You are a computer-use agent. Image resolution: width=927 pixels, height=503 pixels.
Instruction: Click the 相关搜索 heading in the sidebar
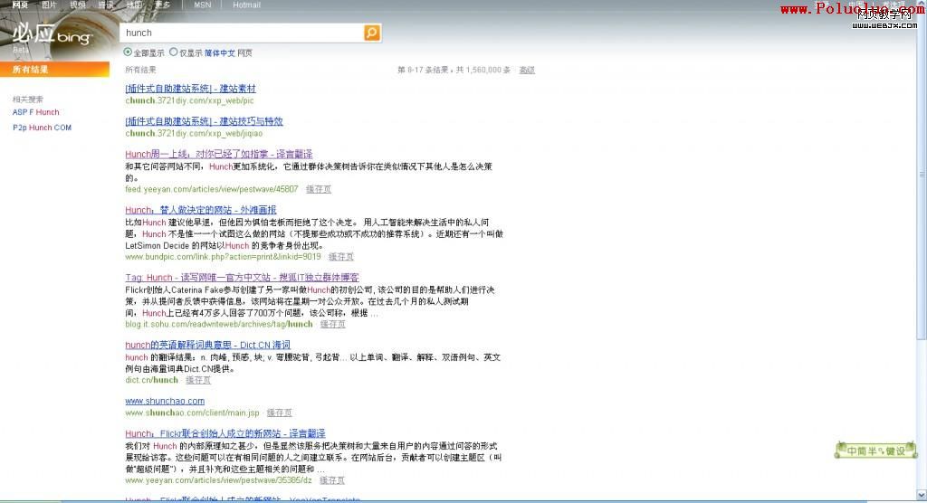coord(28,100)
